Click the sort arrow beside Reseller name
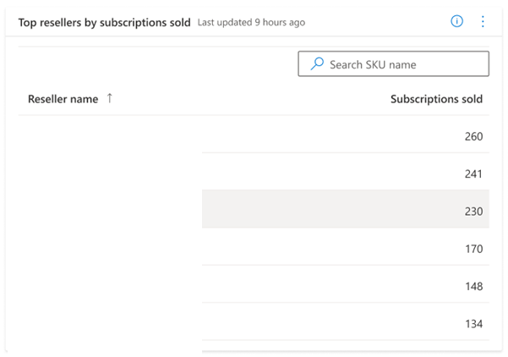The image size is (508, 357). click(x=109, y=99)
